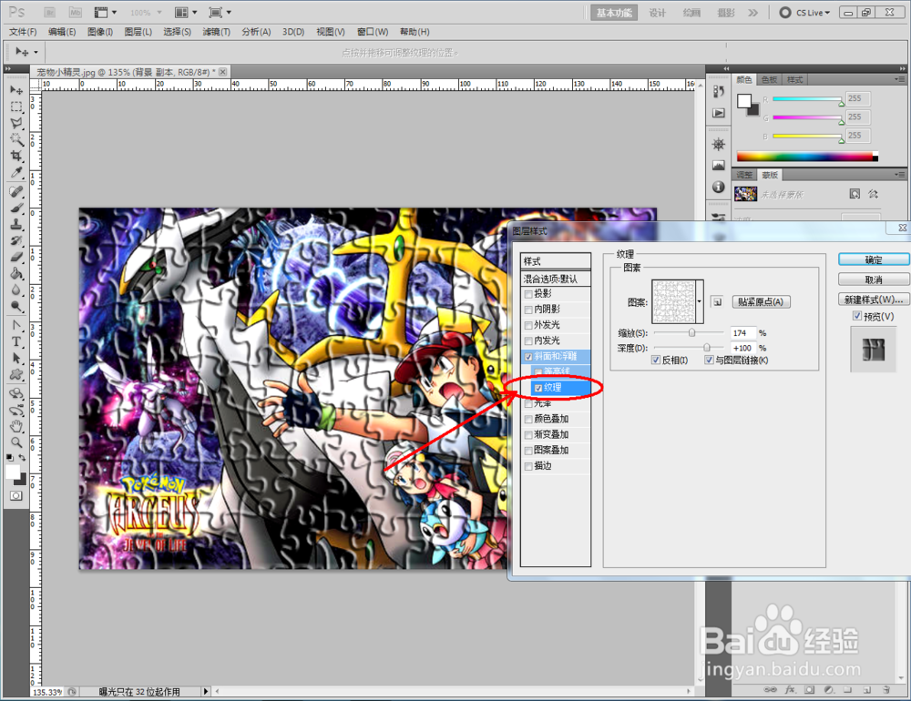The height and width of the screenshot is (701, 911).
Task: Open the History panel icon
Action: coord(719,92)
